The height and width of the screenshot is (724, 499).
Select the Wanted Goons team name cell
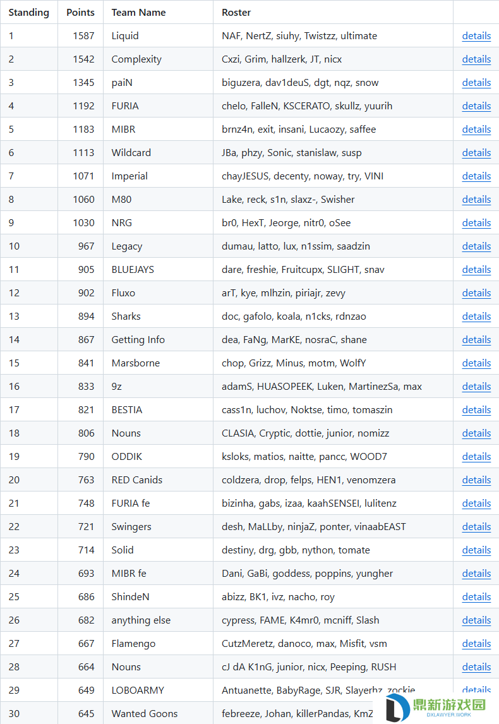click(159, 713)
